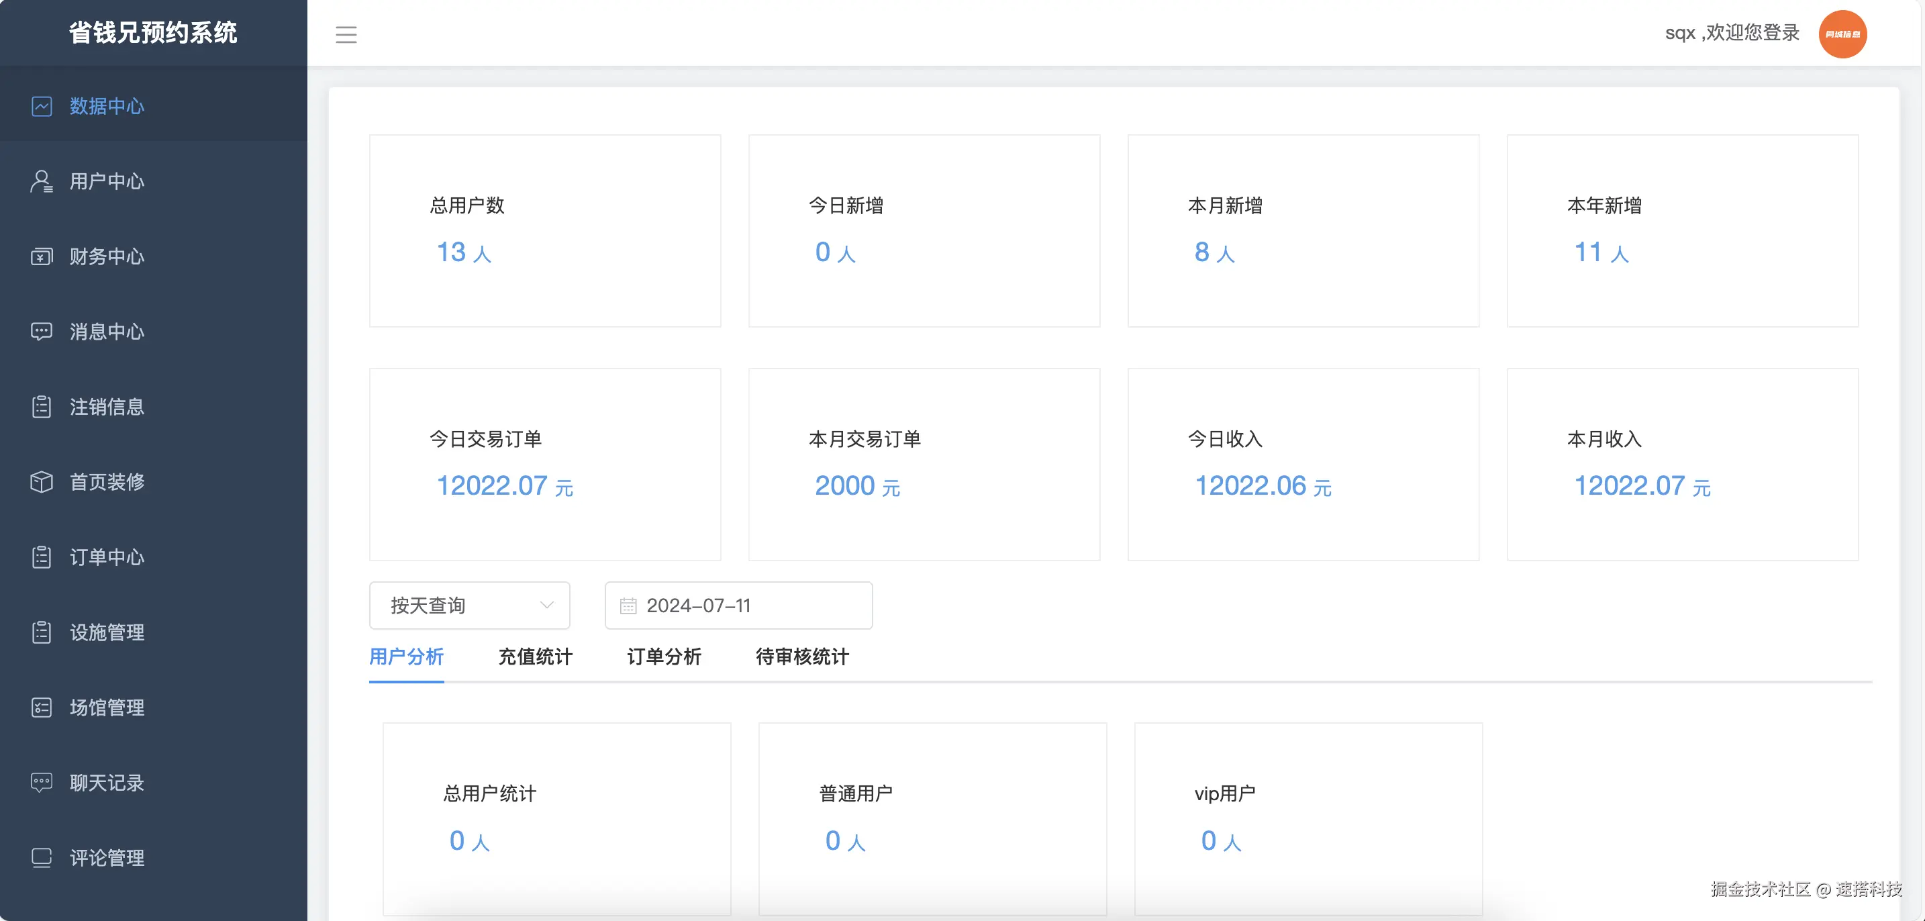This screenshot has height=921, width=1925.
Task: Click the sqx welcome login text
Action: pyautogui.click(x=1731, y=33)
